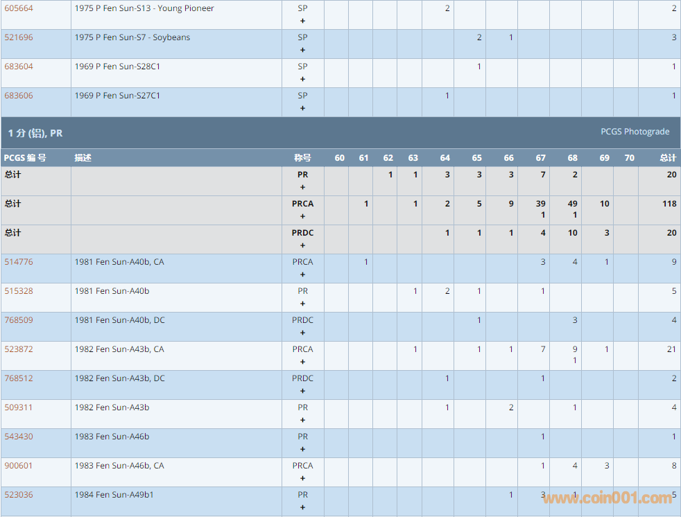
Task: Open PCGS number 509311
Action: 19,408
